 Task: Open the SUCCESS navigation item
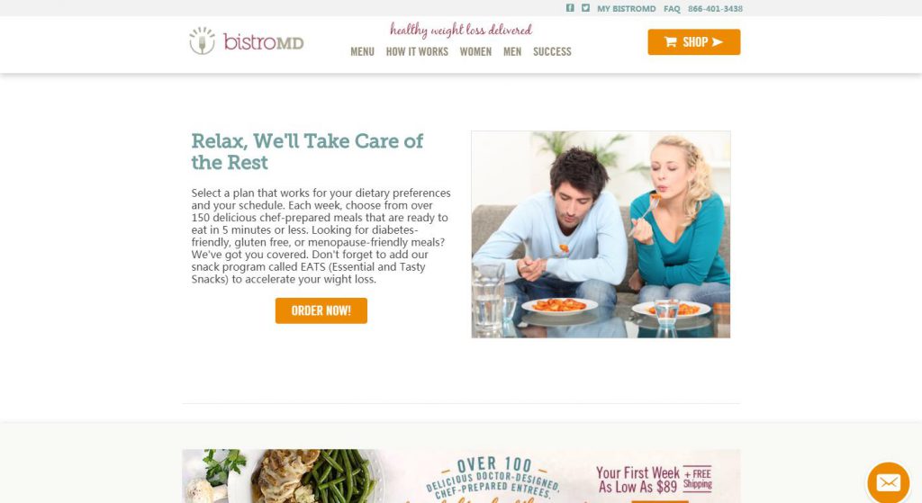pos(552,51)
